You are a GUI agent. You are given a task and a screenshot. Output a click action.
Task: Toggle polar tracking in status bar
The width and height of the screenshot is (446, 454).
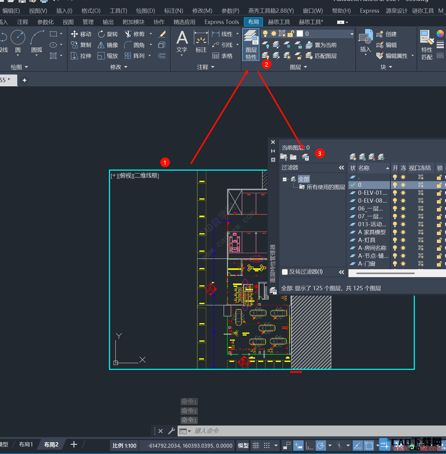[321, 445]
